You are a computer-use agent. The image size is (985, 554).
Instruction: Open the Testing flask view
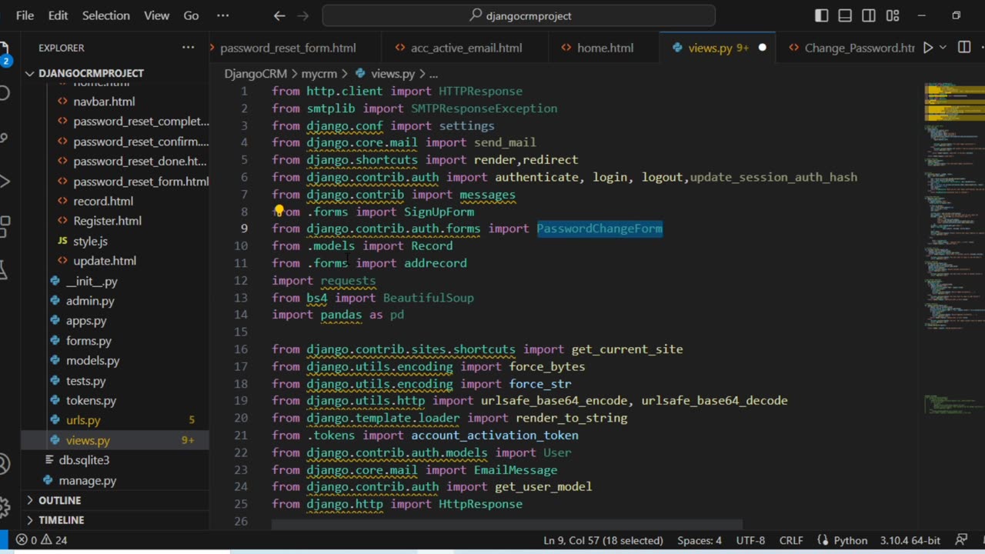pos(4,270)
